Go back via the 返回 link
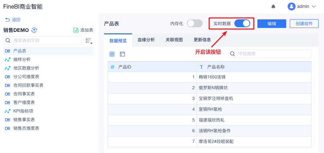This screenshot has height=153, width=324. coord(13,20)
